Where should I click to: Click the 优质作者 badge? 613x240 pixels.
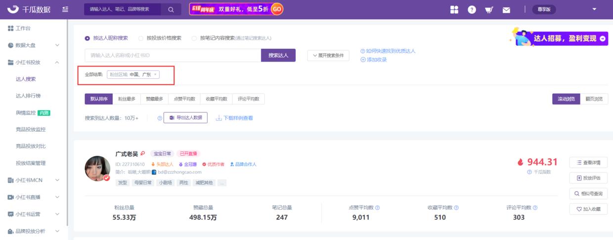click(x=213, y=164)
